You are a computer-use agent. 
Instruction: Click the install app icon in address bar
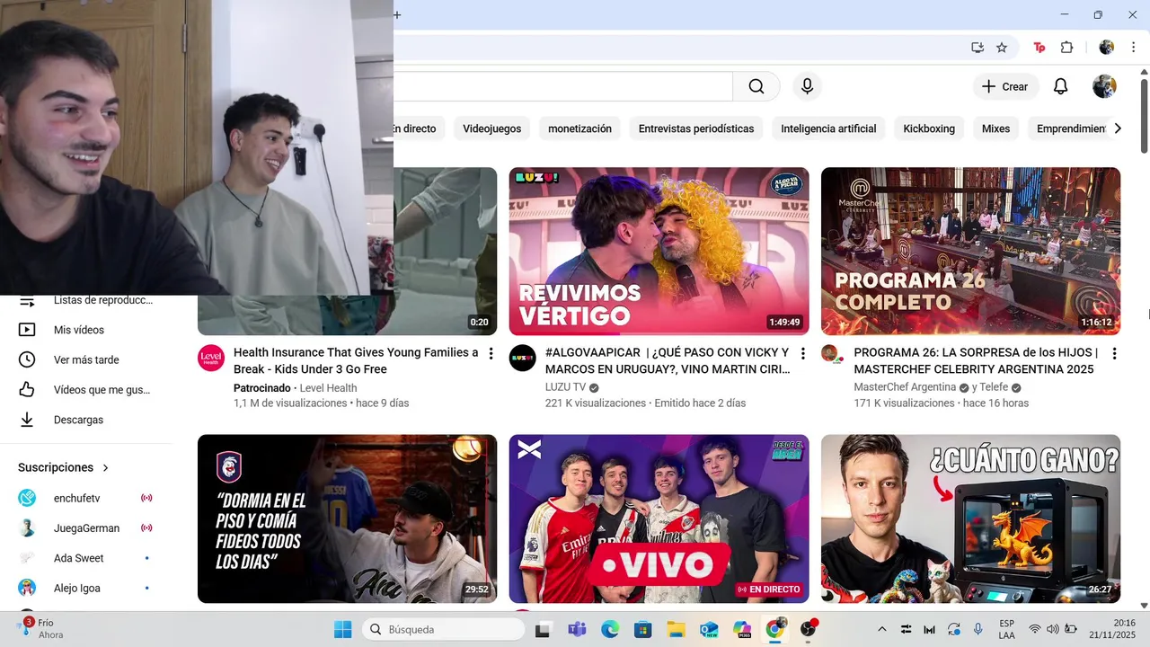(x=977, y=48)
